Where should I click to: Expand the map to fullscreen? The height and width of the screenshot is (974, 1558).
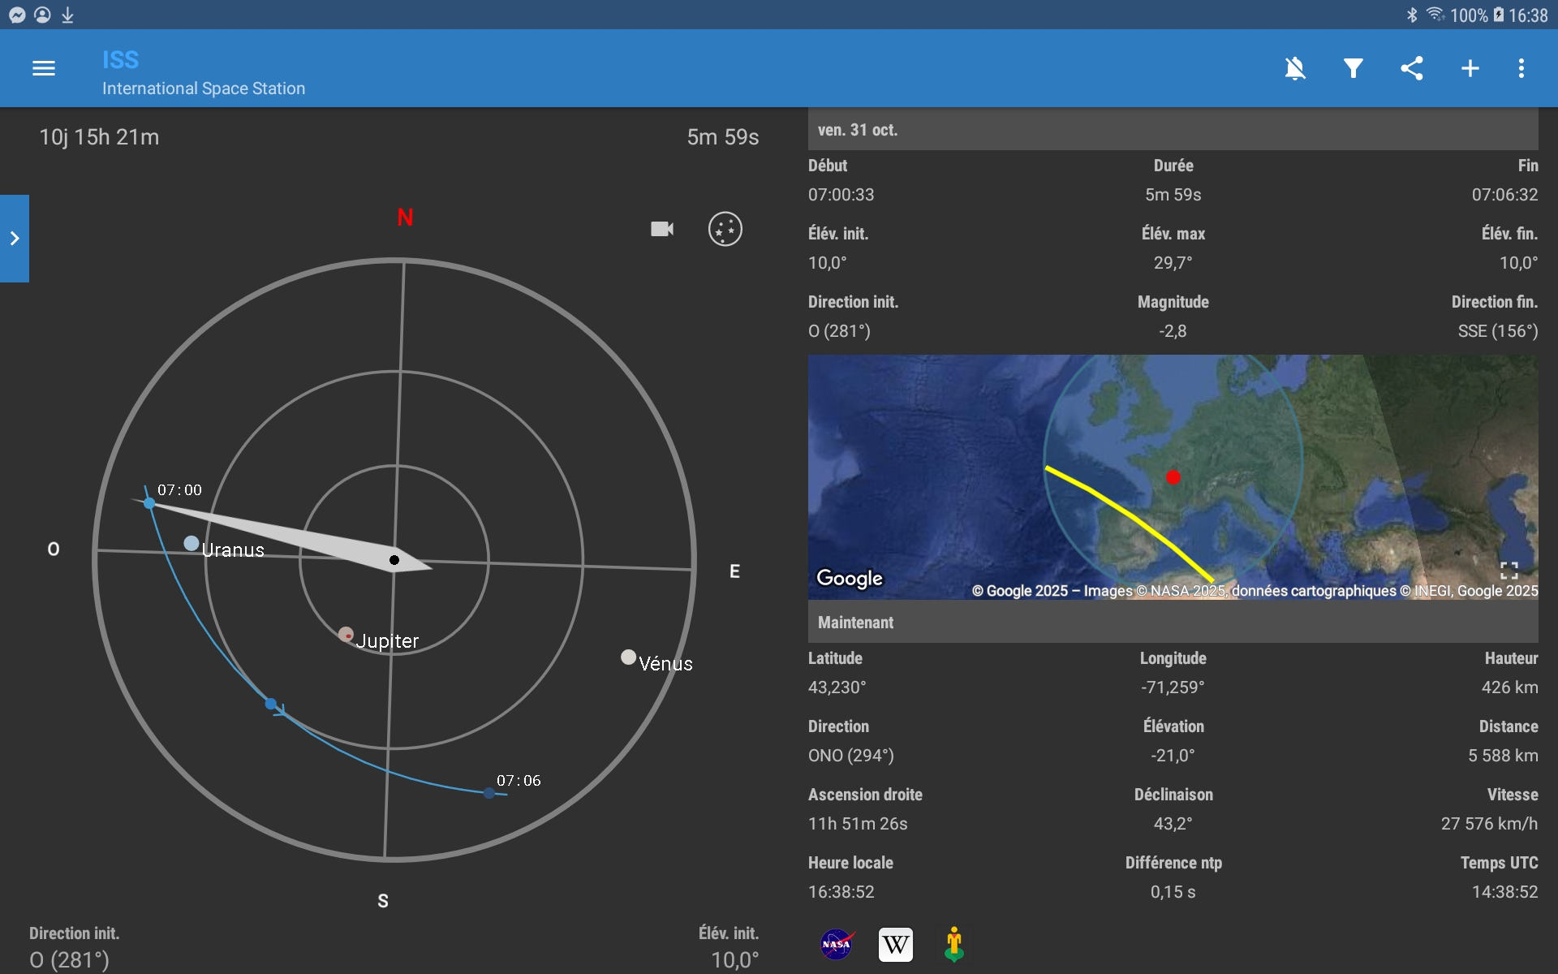click(x=1509, y=571)
